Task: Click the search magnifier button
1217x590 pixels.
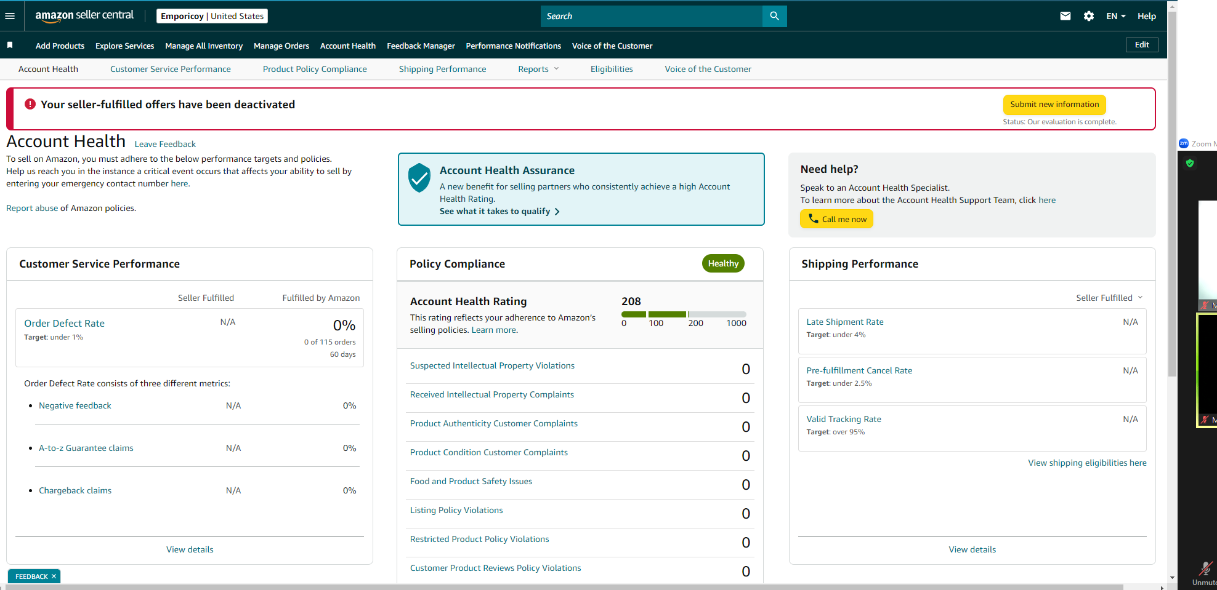Action: tap(774, 16)
